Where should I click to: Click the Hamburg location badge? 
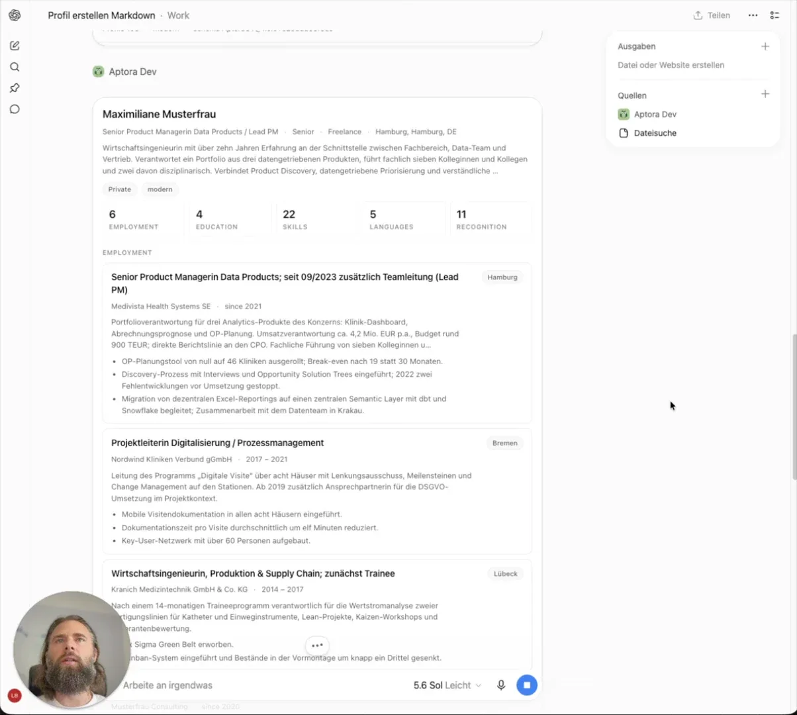point(502,277)
